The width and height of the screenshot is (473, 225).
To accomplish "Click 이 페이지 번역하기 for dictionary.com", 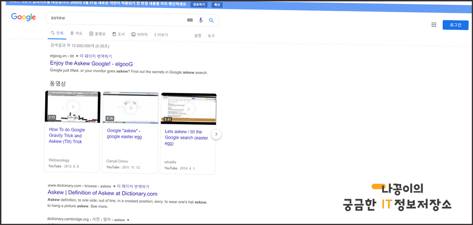I will pos(133,187).
